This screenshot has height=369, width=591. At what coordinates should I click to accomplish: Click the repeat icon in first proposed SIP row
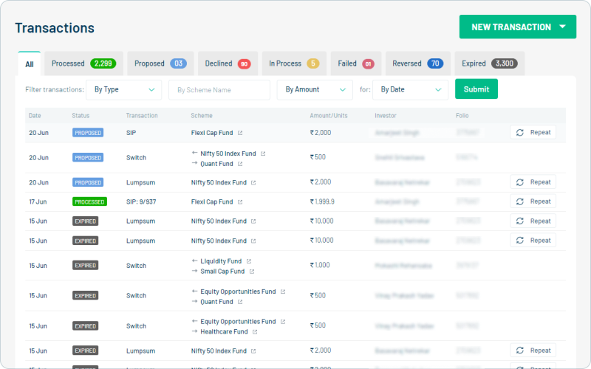(x=520, y=133)
